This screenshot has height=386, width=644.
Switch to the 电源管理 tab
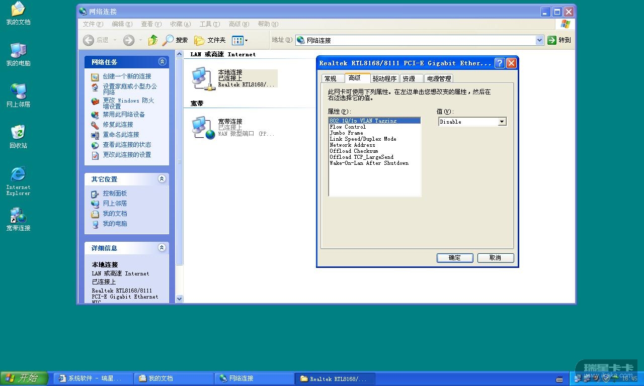pos(439,78)
